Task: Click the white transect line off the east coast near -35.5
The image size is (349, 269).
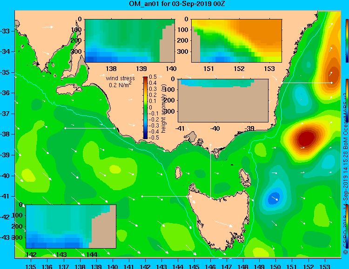Action: pyautogui.click(x=307, y=83)
